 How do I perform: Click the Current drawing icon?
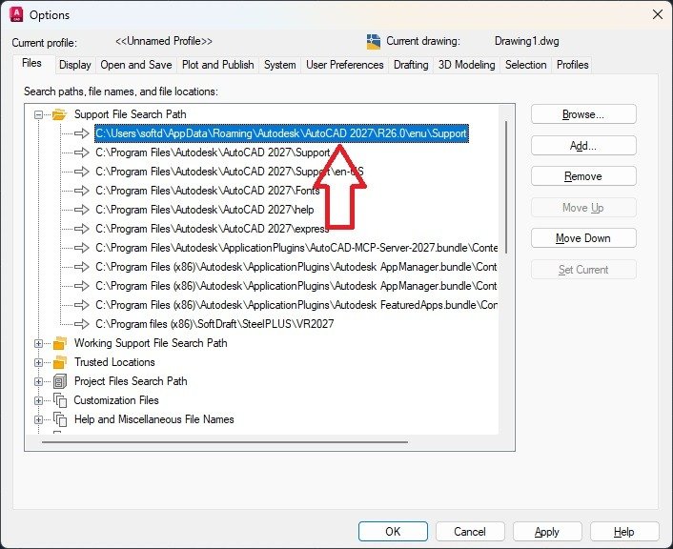[374, 42]
